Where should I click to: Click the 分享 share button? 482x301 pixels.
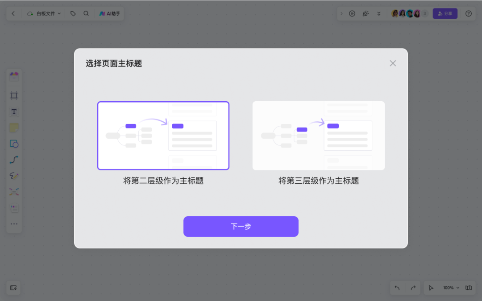point(445,13)
